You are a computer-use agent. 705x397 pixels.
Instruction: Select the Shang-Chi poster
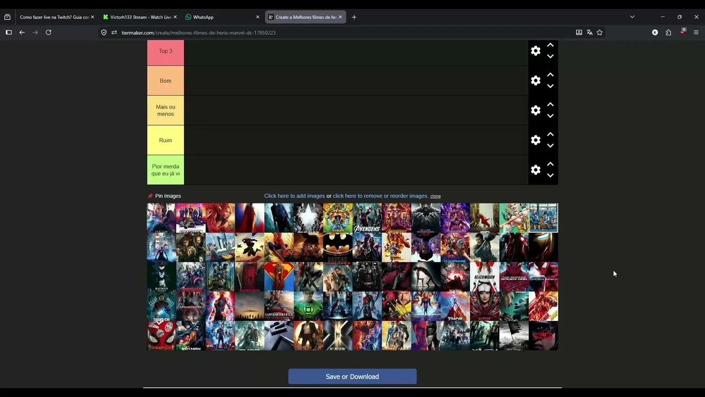click(161, 306)
